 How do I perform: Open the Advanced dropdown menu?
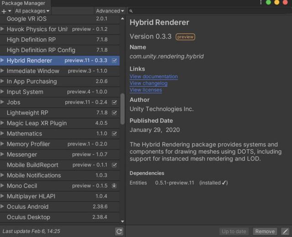click(110, 11)
